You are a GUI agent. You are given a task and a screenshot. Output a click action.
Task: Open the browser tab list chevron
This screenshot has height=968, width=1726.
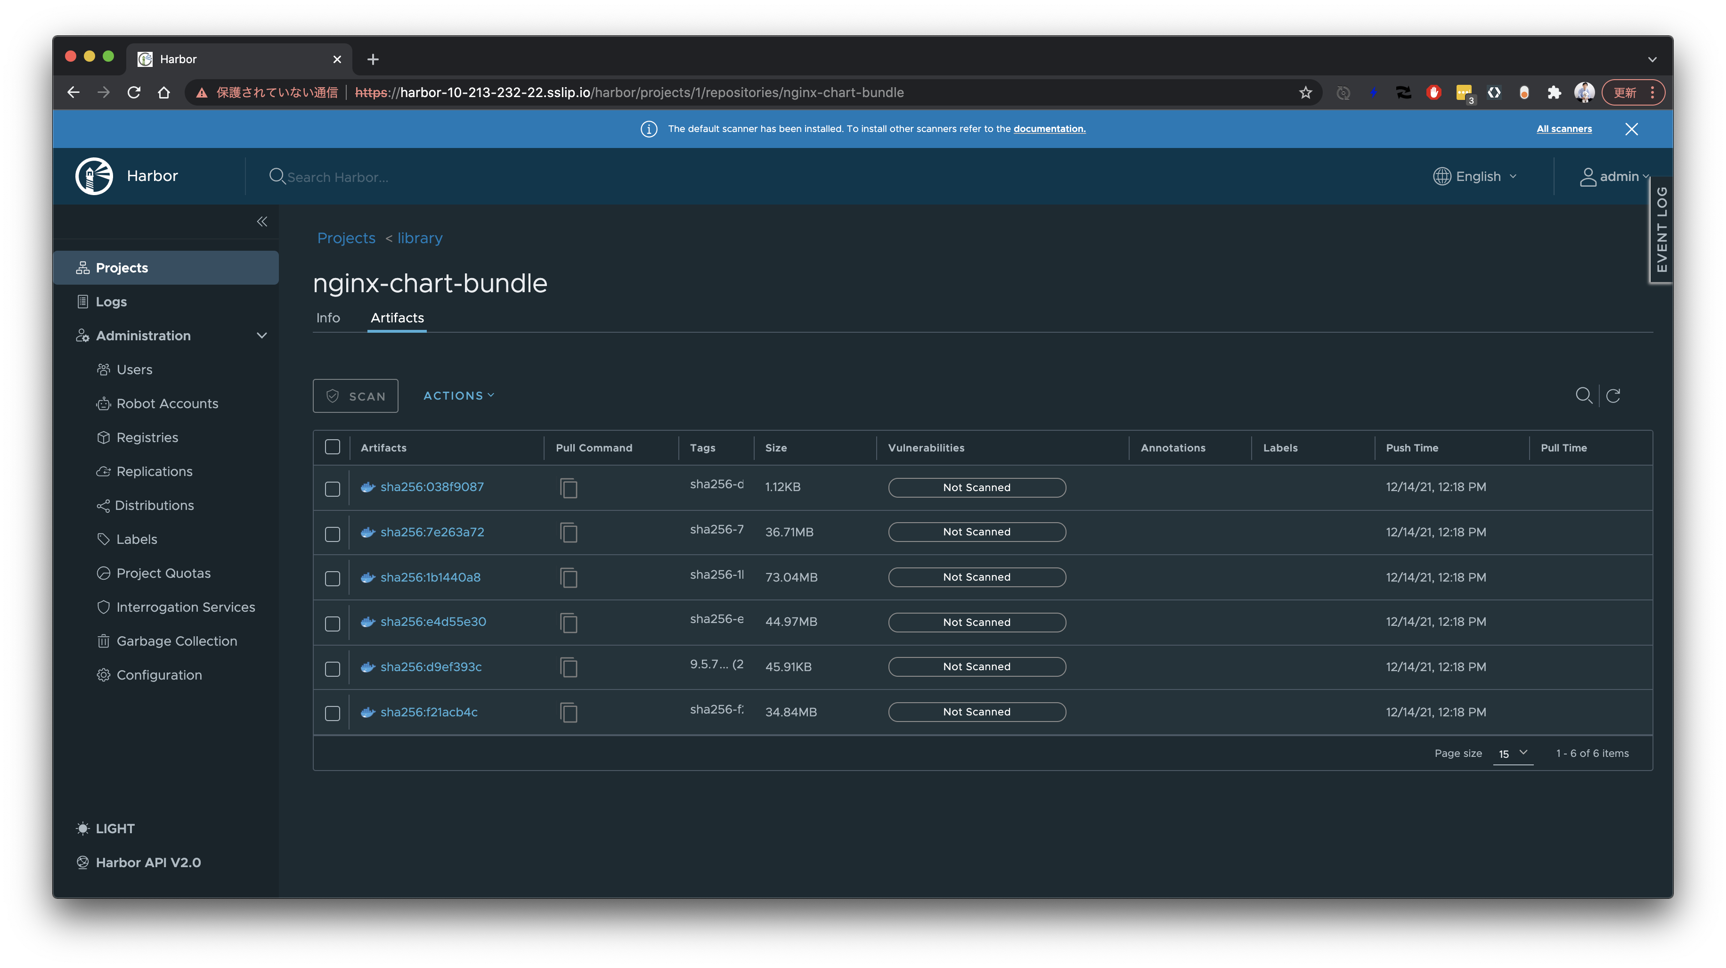pos(1653,59)
